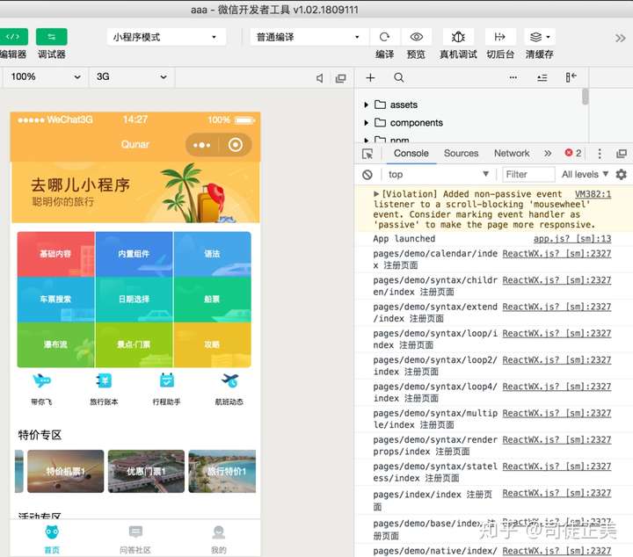Open the 清缓存 clear cache menu
This screenshot has height=557, width=633.
tap(539, 37)
